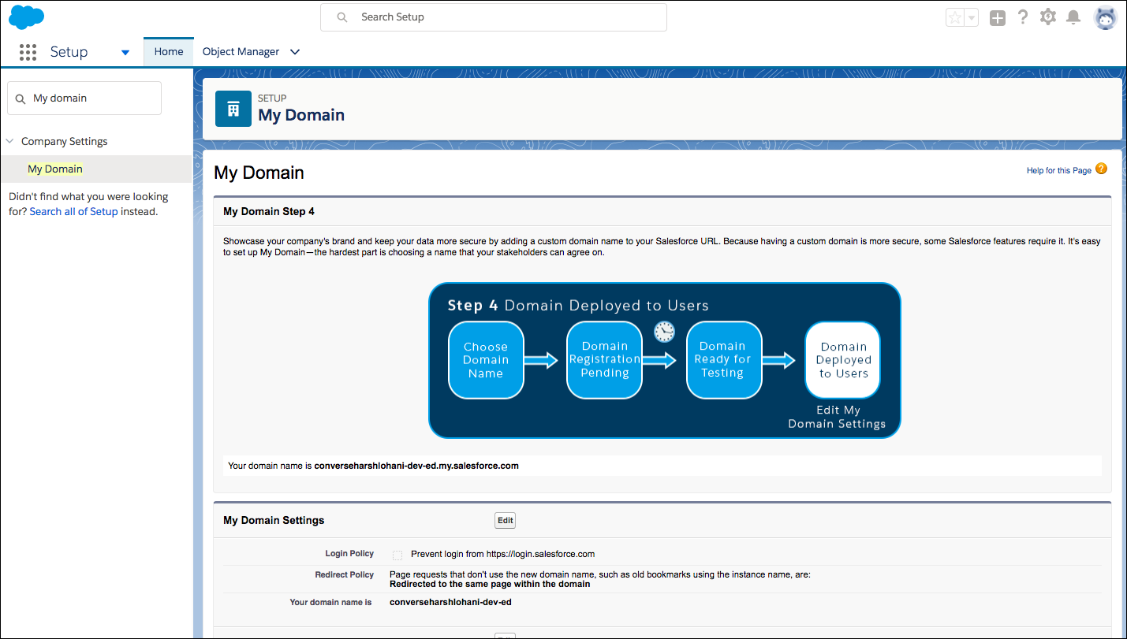This screenshot has width=1127, height=639.
Task: Click the orange help icon beside Help for this Page
Action: (x=1102, y=169)
